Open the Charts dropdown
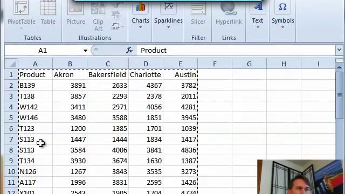345x194 pixels. tap(140, 16)
